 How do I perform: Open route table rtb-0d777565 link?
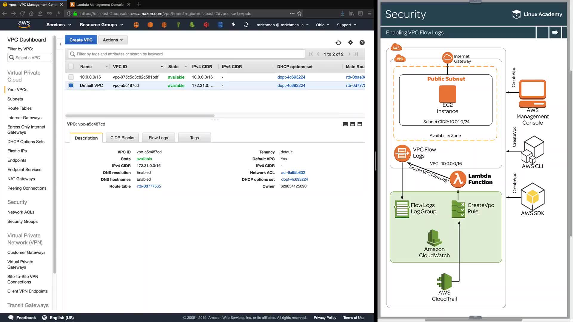[x=149, y=186]
